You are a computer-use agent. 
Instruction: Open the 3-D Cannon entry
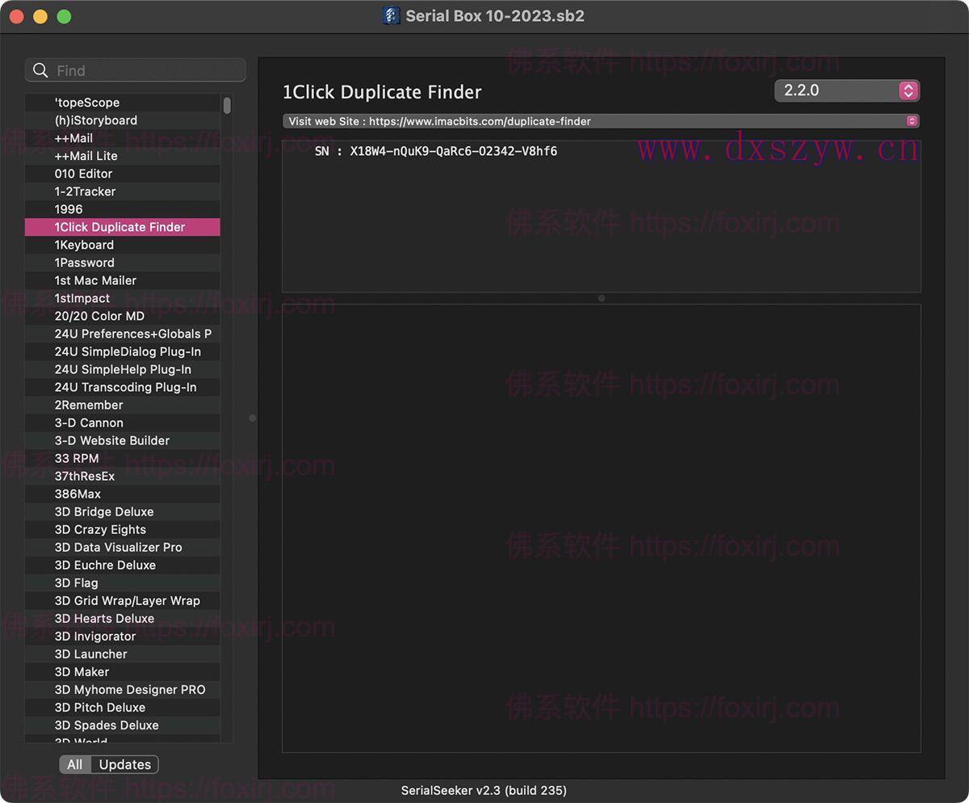pos(122,423)
